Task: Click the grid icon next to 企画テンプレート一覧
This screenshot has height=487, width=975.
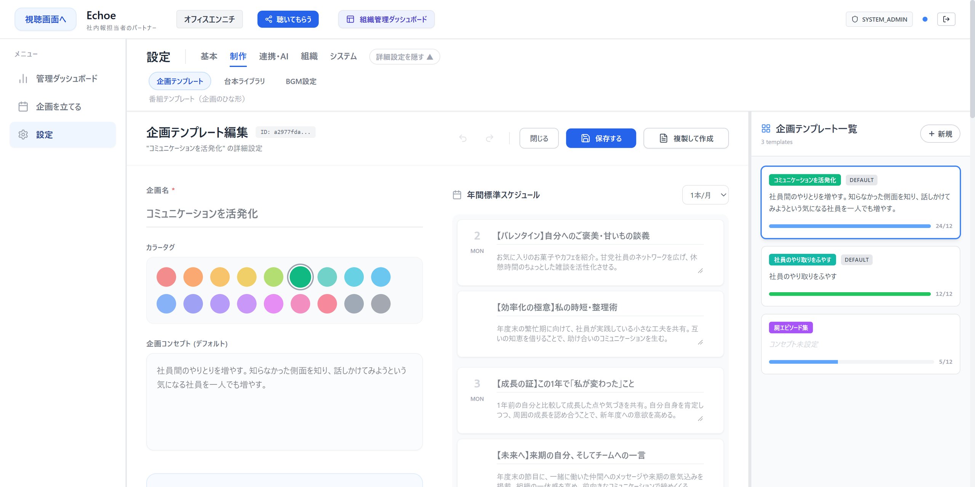Action: [766, 129]
